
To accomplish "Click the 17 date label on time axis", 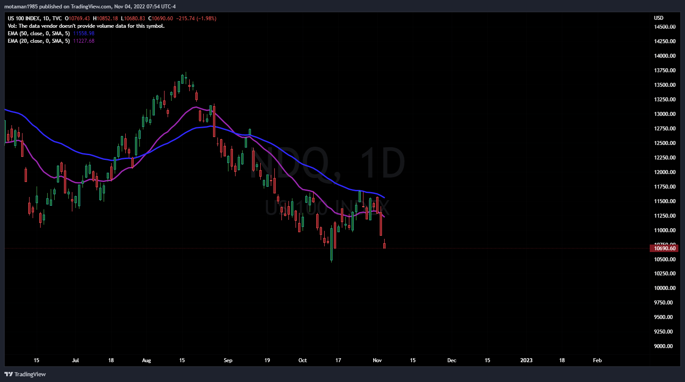I will (x=338, y=360).
